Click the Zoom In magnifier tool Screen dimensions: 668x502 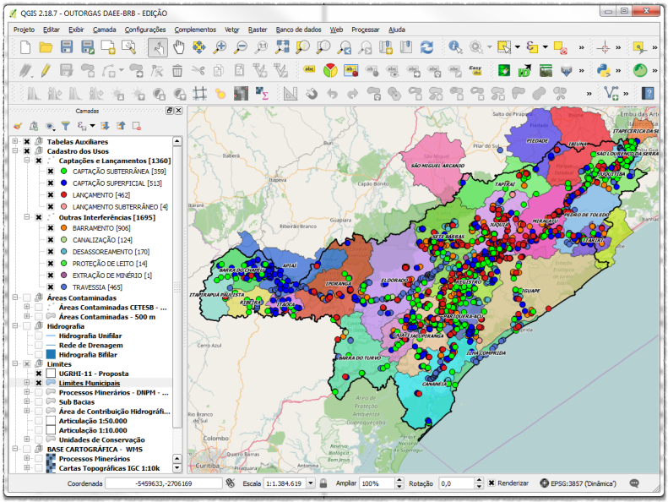point(220,47)
